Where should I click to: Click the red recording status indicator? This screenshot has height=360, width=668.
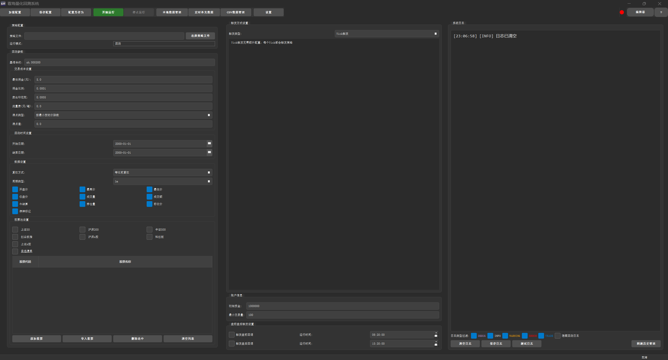pyautogui.click(x=622, y=12)
